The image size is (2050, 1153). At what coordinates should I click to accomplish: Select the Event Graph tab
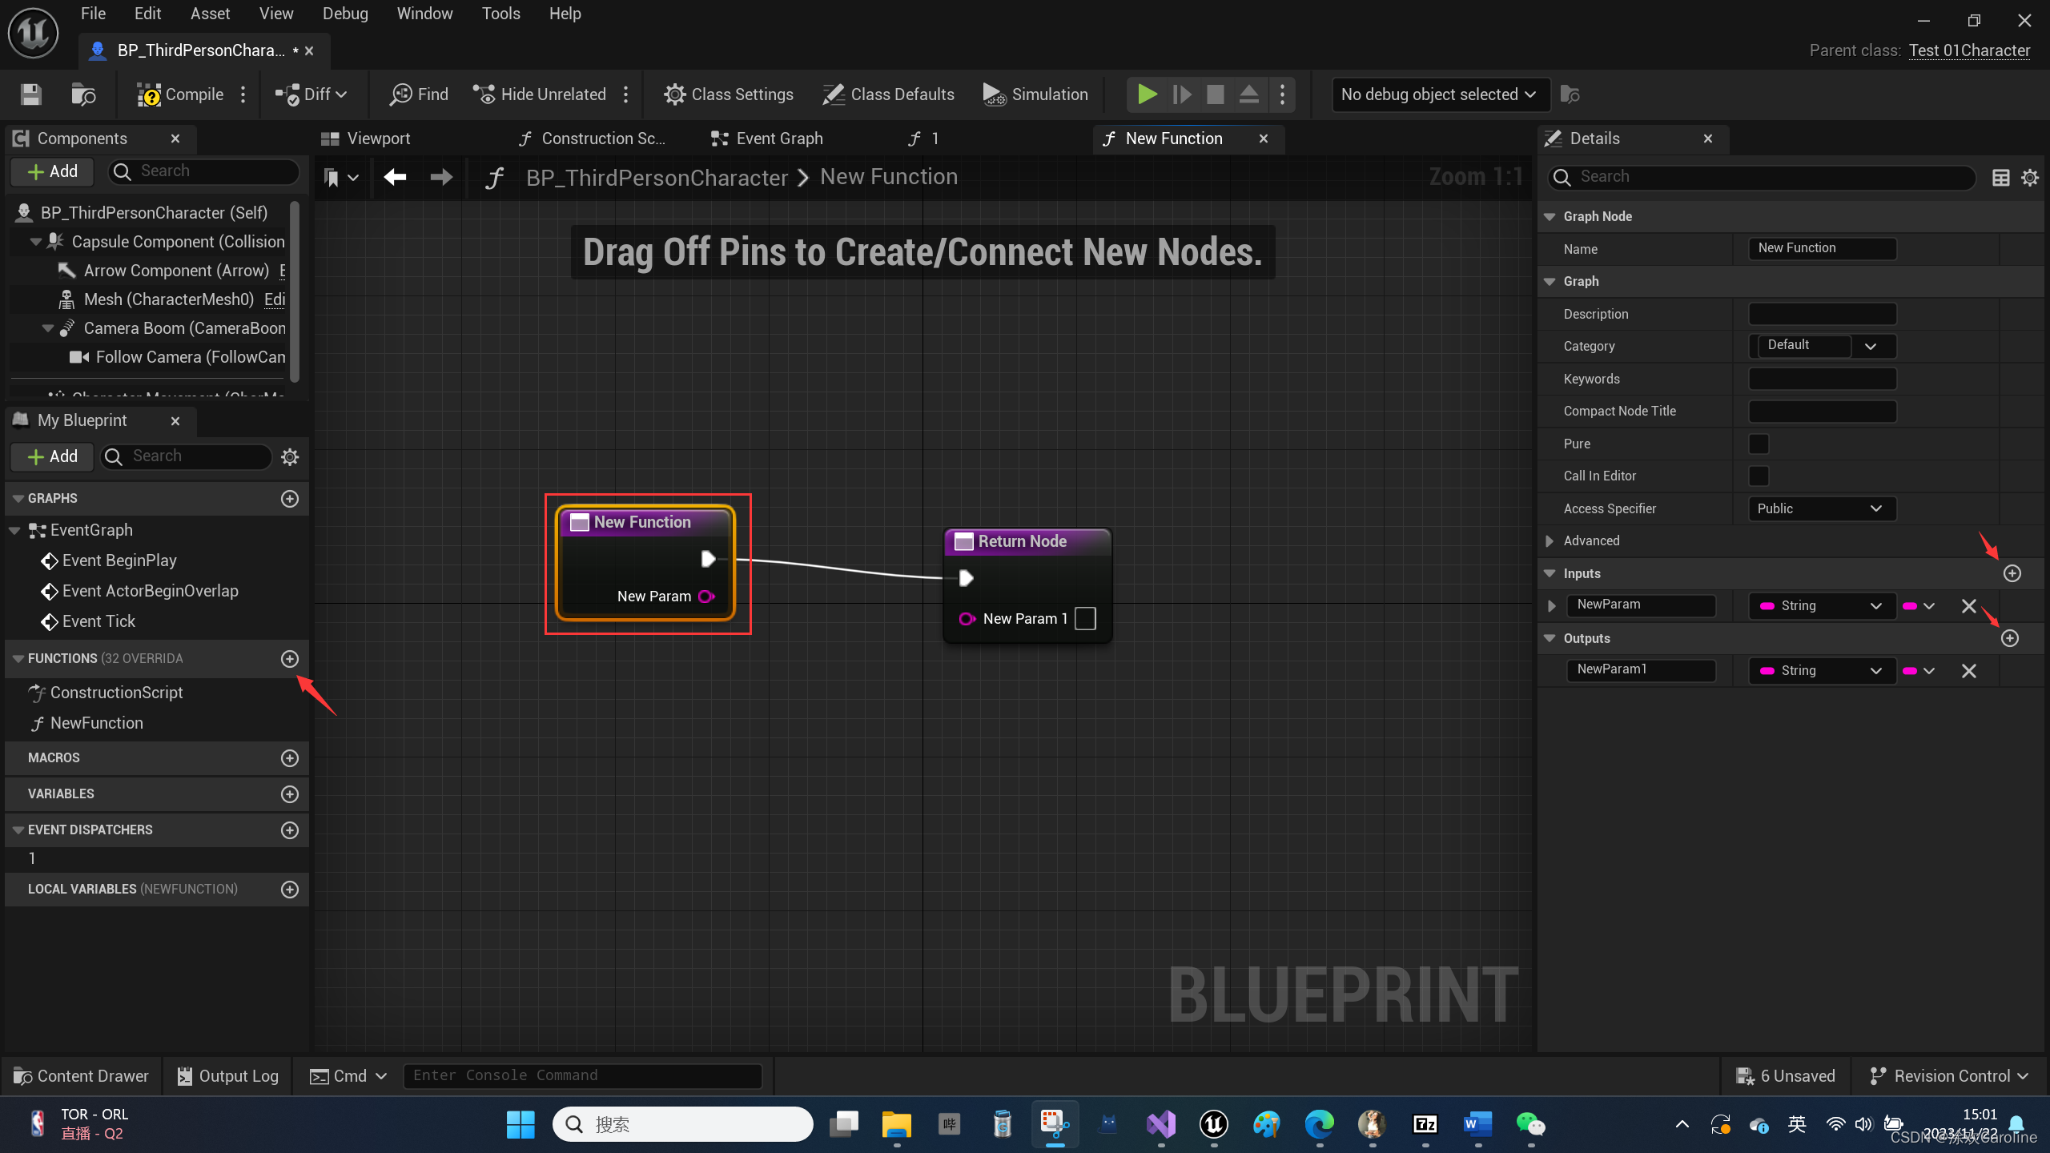778,137
